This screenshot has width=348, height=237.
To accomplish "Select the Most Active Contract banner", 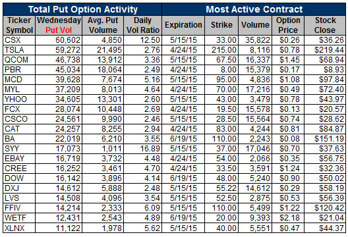I will (254, 9).
